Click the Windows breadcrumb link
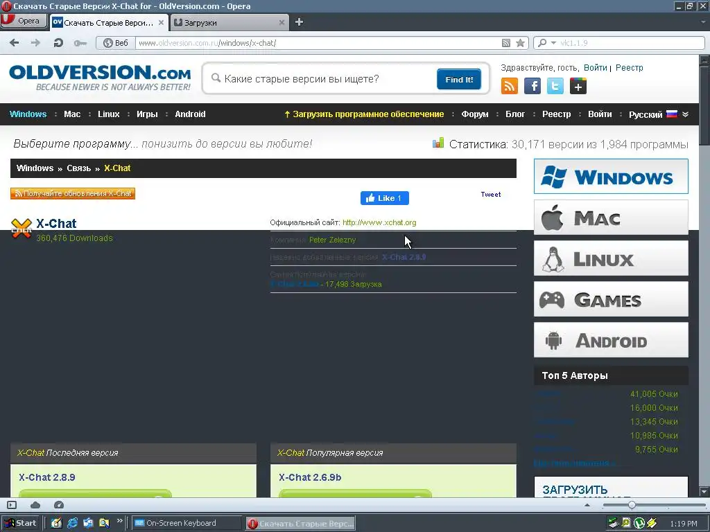The height and width of the screenshot is (532, 710). pyautogui.click(x=35, y=168)
